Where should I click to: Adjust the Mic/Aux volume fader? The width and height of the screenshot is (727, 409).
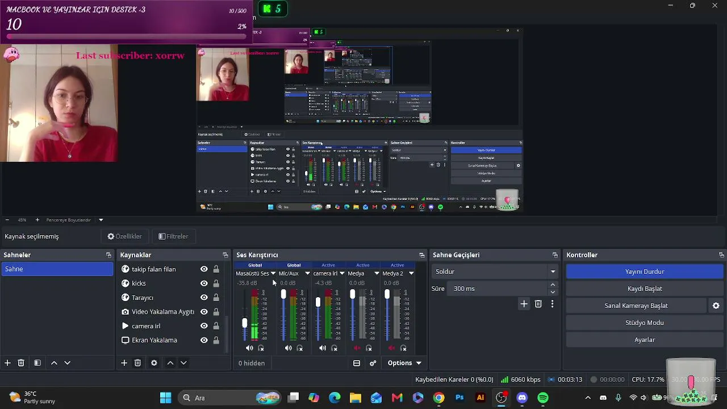pos(283,294)
